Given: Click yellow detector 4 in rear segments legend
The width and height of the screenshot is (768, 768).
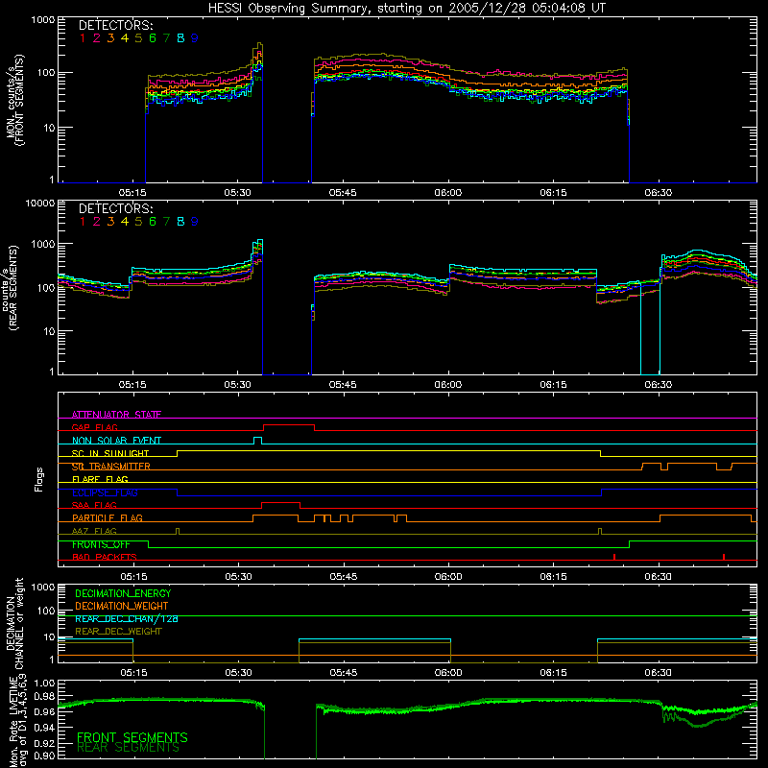Looking at the screenshot, I should click(x=125, y=222).
